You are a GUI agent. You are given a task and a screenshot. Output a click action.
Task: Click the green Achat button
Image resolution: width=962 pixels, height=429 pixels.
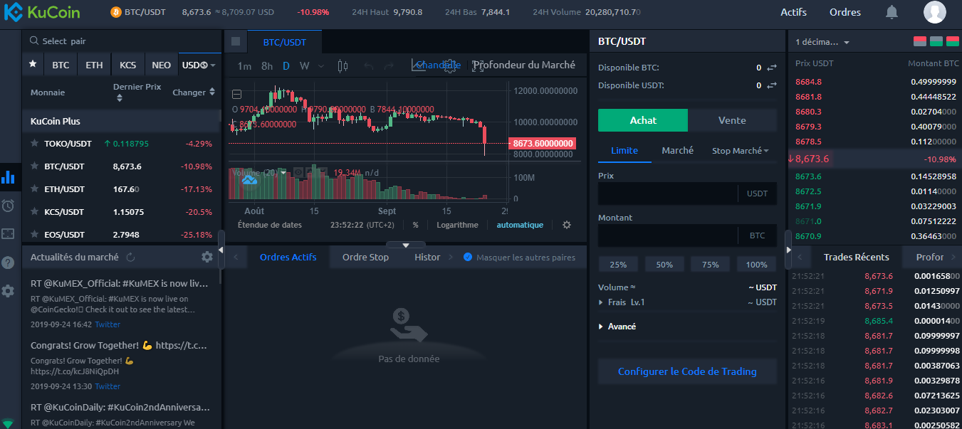[x=643, y=120]
